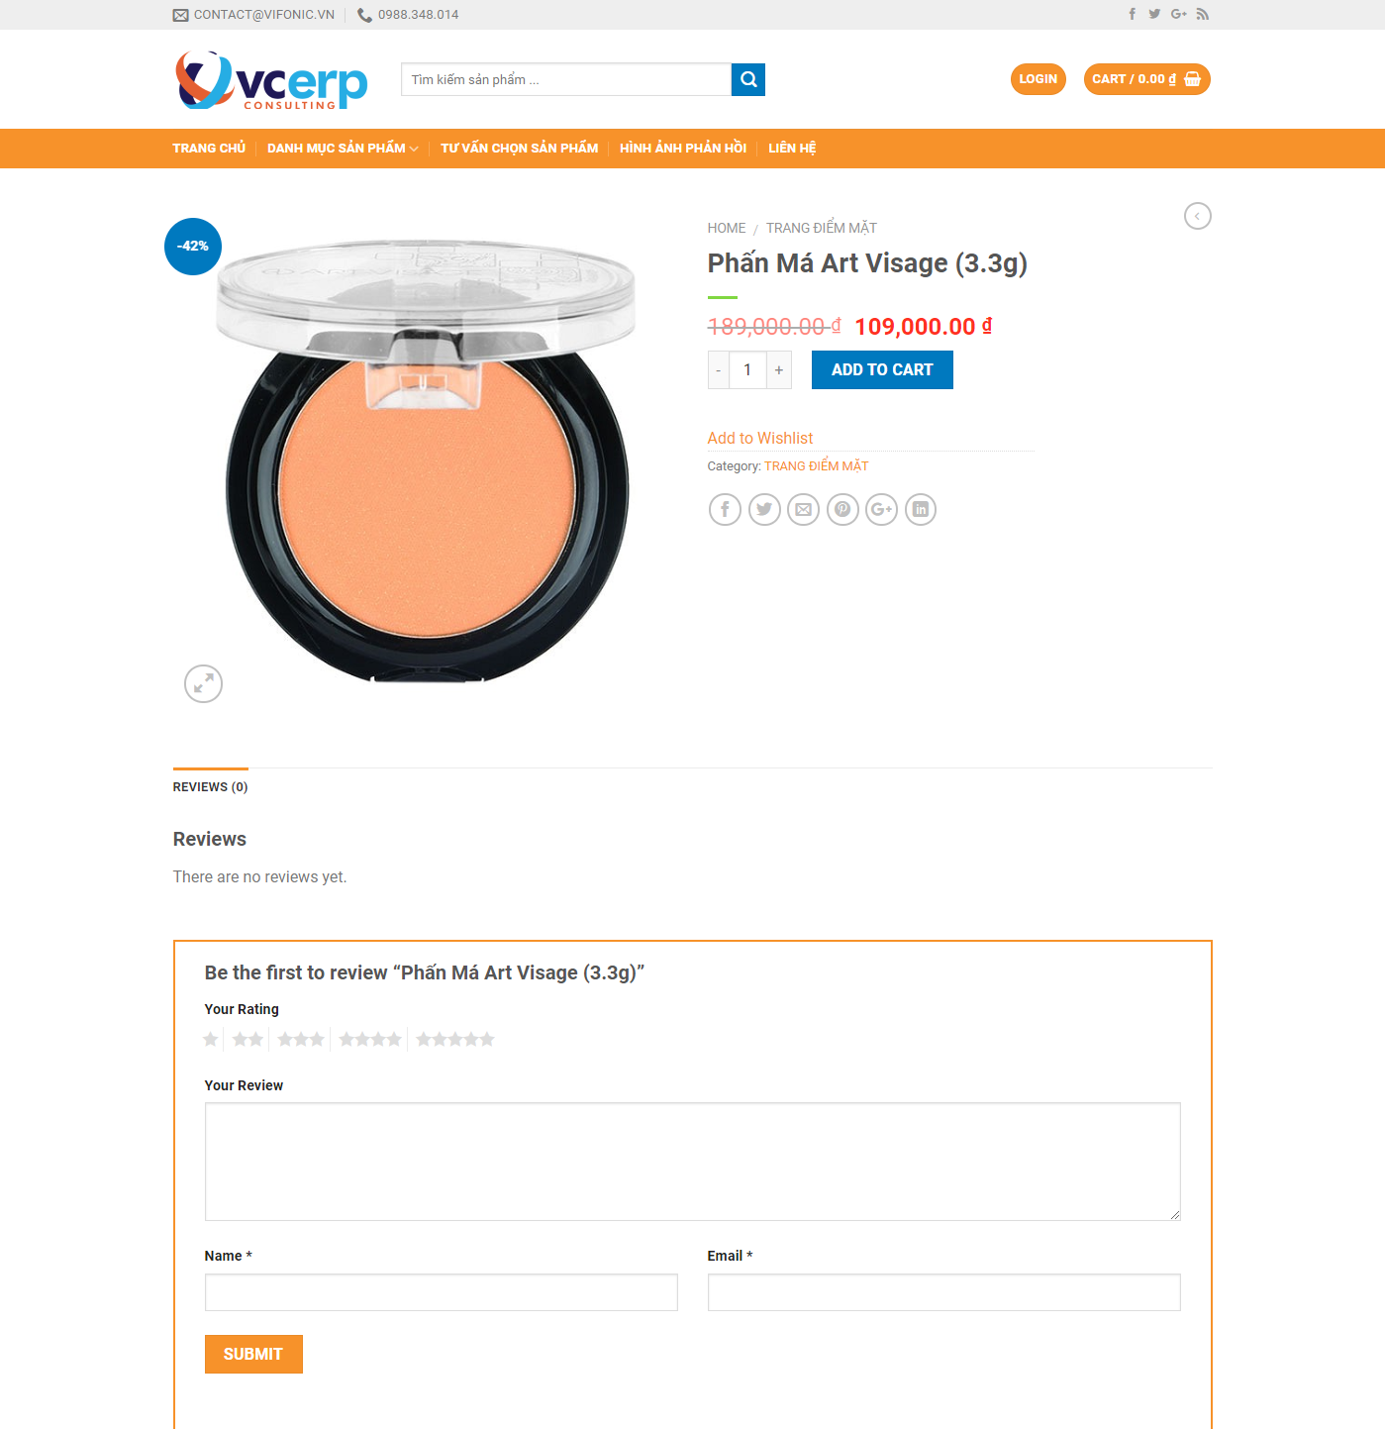Image resolution: width=1385 pixels, height=1429 pixels.
Task: Decrease quantity with minus button
Action: pos(719,370)
